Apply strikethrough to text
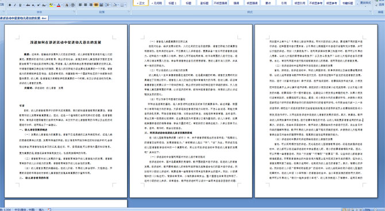 point(28,5)
